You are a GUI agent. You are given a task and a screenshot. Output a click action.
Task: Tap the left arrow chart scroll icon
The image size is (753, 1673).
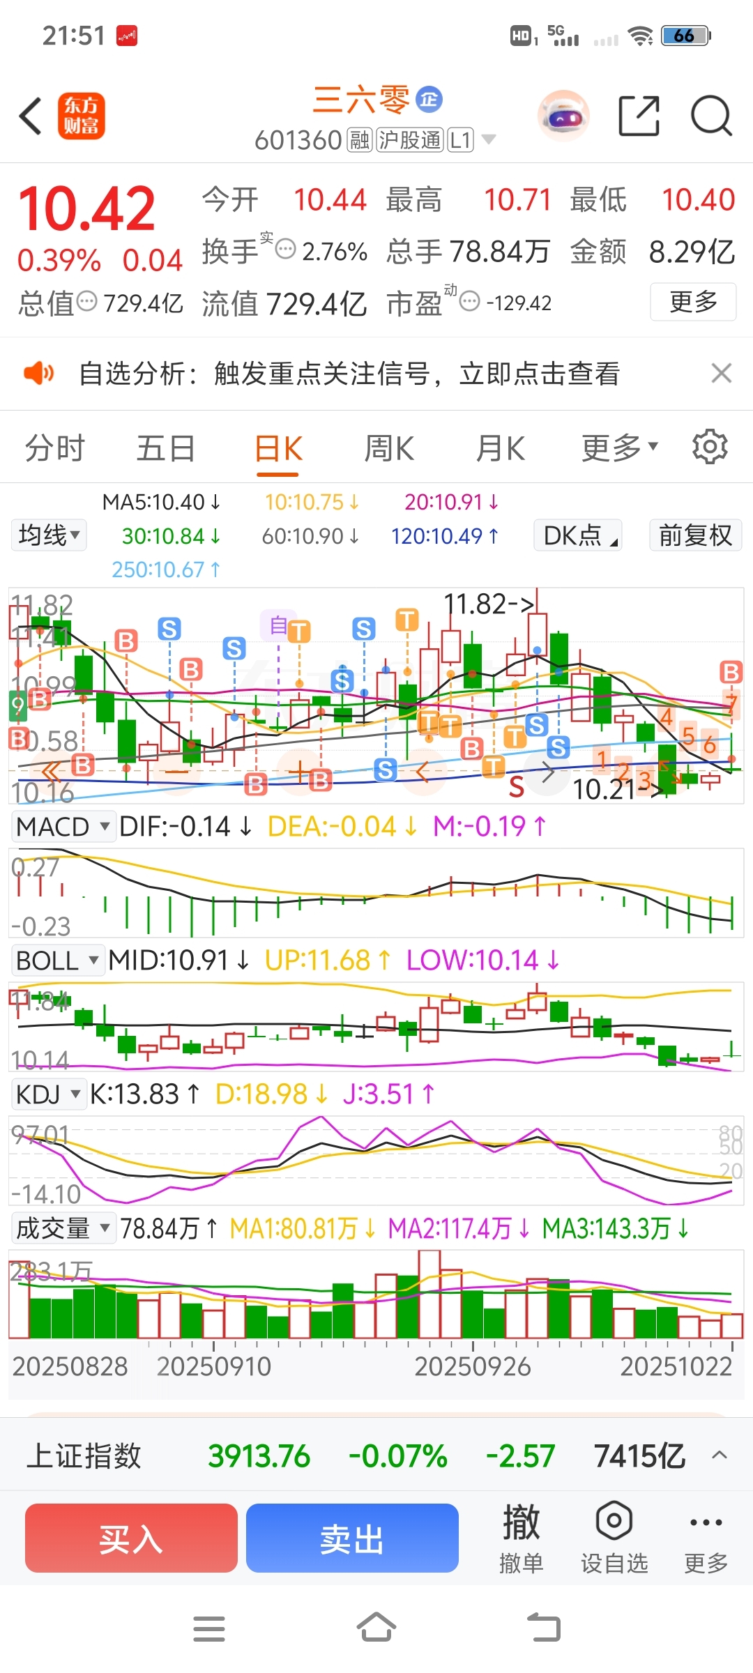[422, 772]
